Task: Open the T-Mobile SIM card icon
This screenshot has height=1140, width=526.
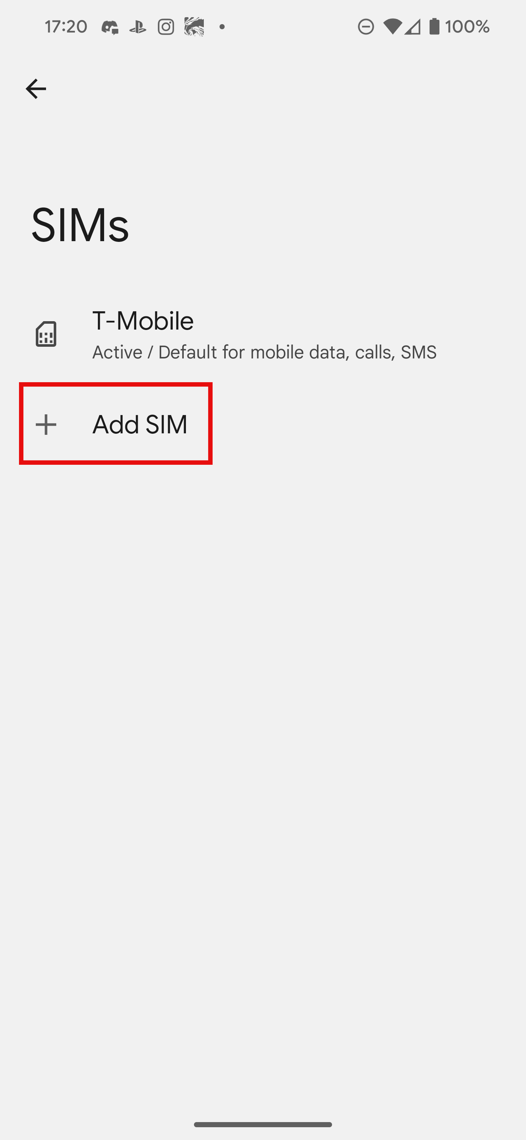Action: [x=46, y=334]
